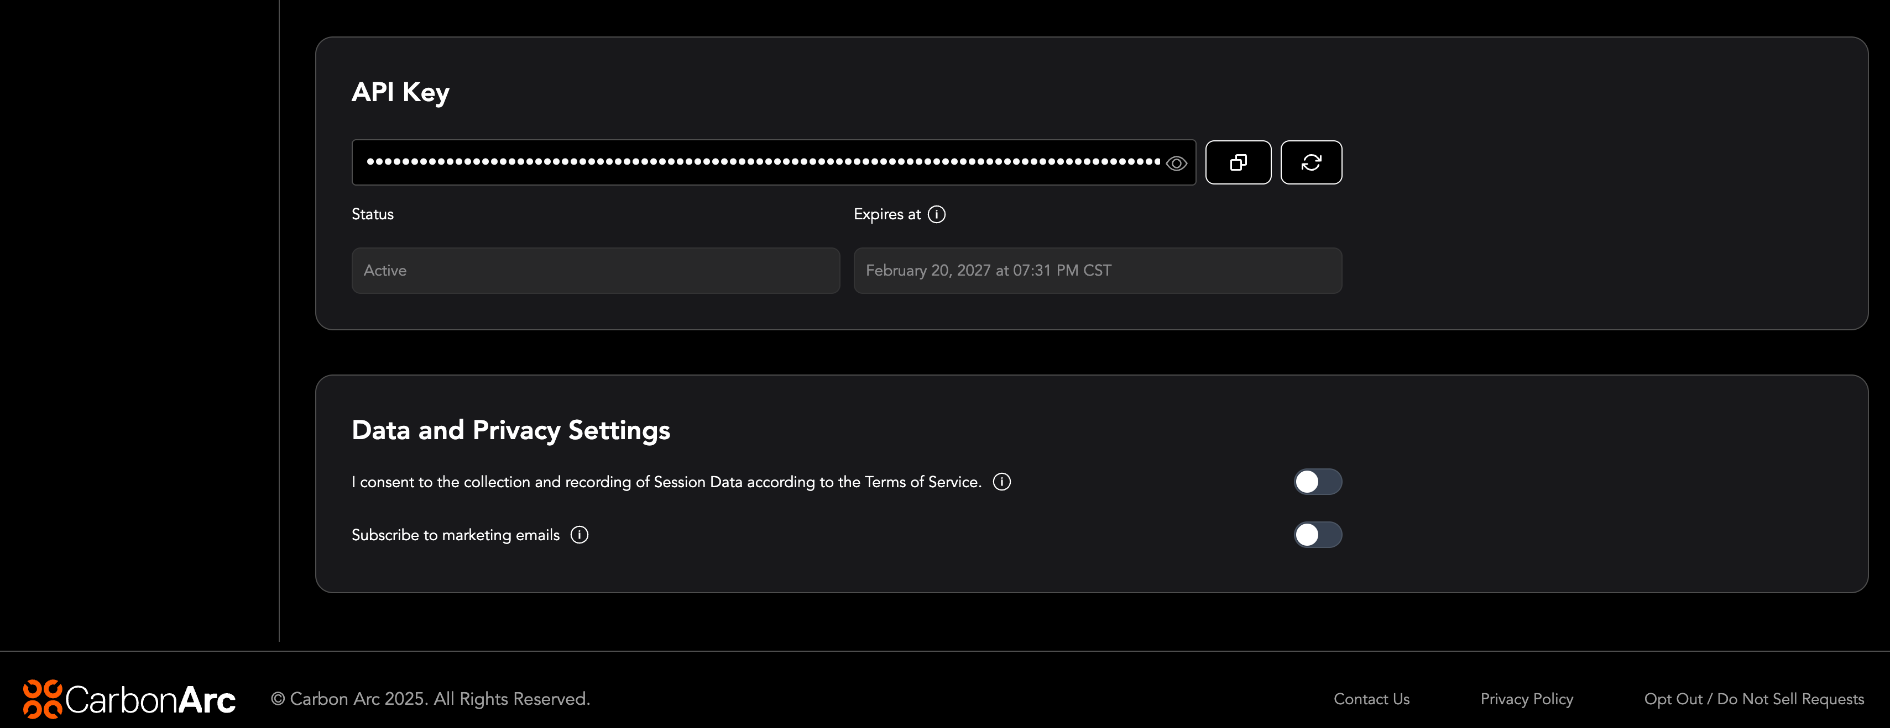Click the Carbon Arc 2025 copyright text
The height and width of the screenshot is (728, 1890).
[430, 699]
